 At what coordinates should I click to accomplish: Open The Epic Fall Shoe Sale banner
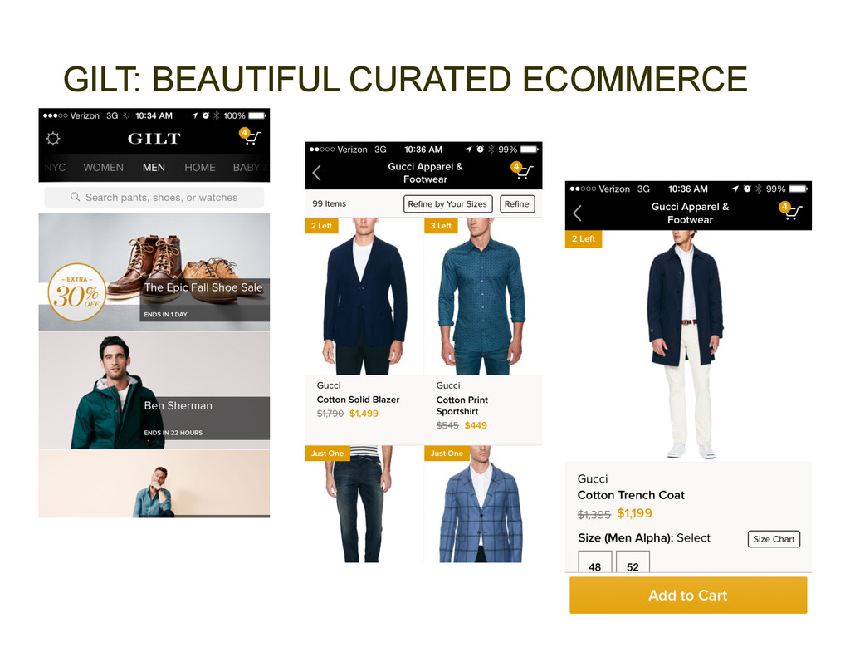pyautogui.click(x=154, y=272)
